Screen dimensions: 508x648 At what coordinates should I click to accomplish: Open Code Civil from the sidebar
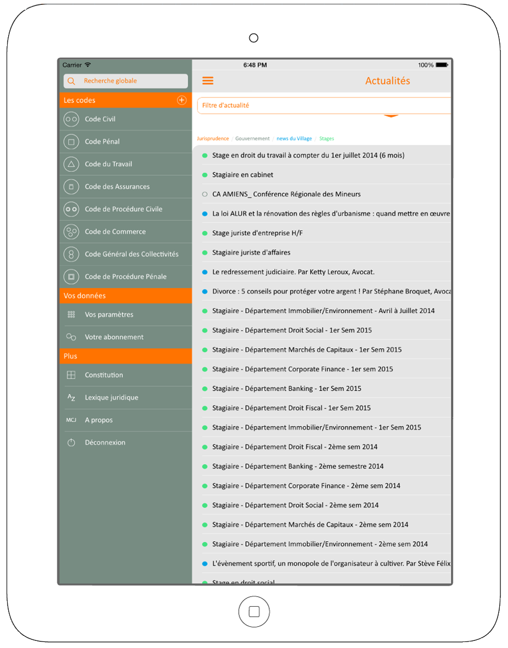126,119
